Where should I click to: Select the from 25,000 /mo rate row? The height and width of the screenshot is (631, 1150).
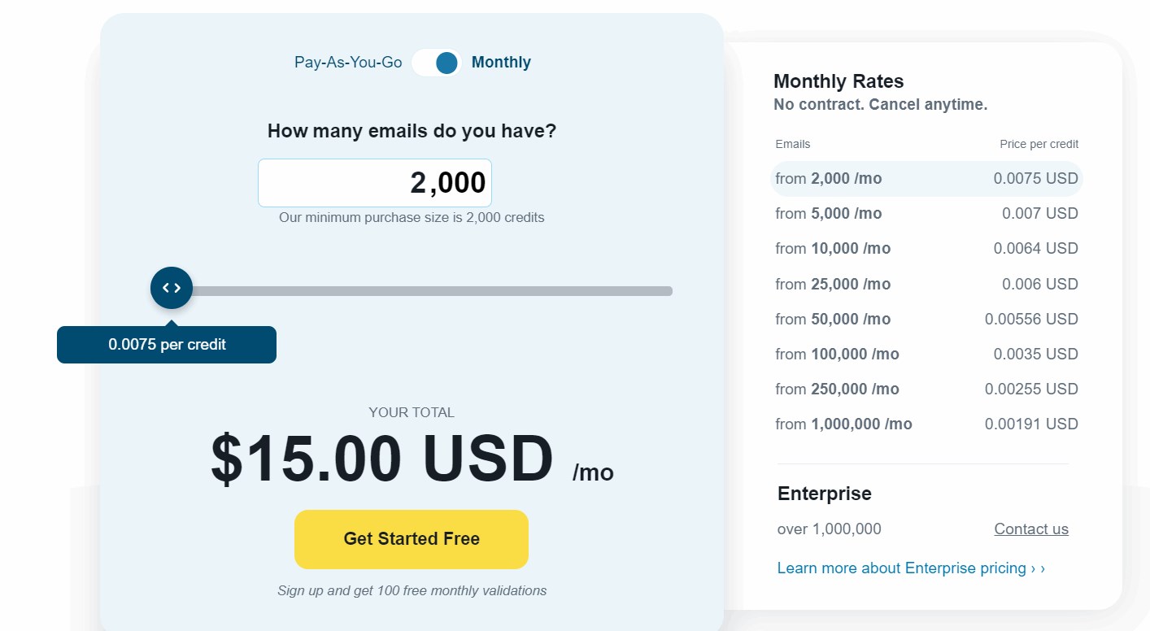[x=926, y=285]
